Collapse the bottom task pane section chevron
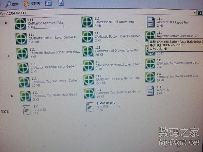 coord(12,96)
